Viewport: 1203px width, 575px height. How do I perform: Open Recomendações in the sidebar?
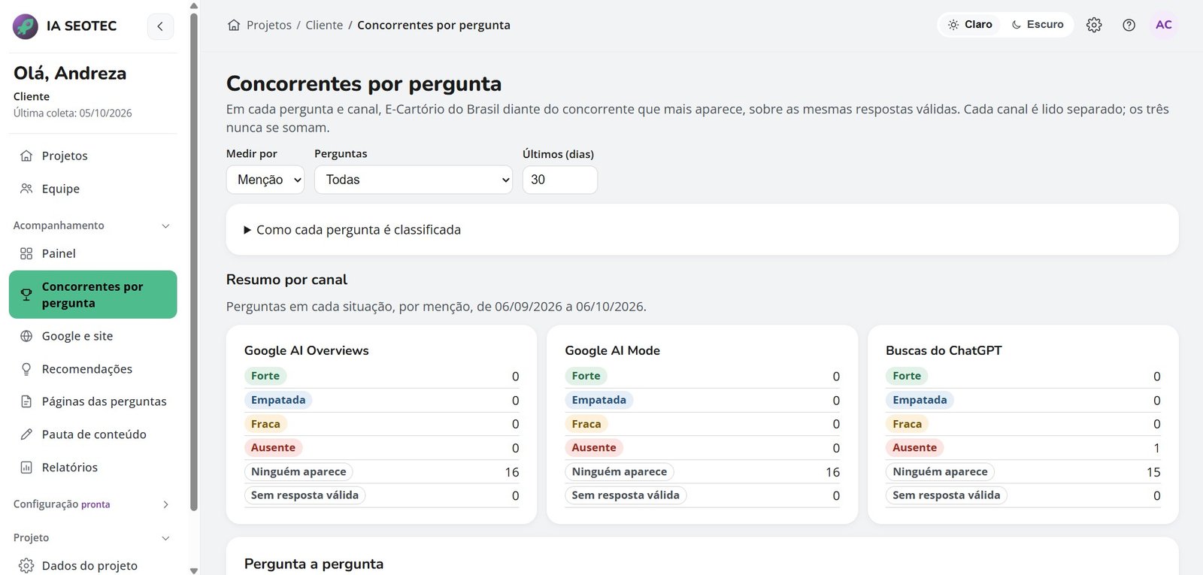click(93, 369)
